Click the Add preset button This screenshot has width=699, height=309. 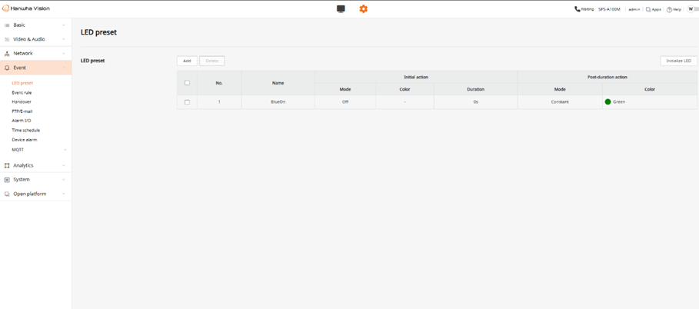(x=187, y=61)
